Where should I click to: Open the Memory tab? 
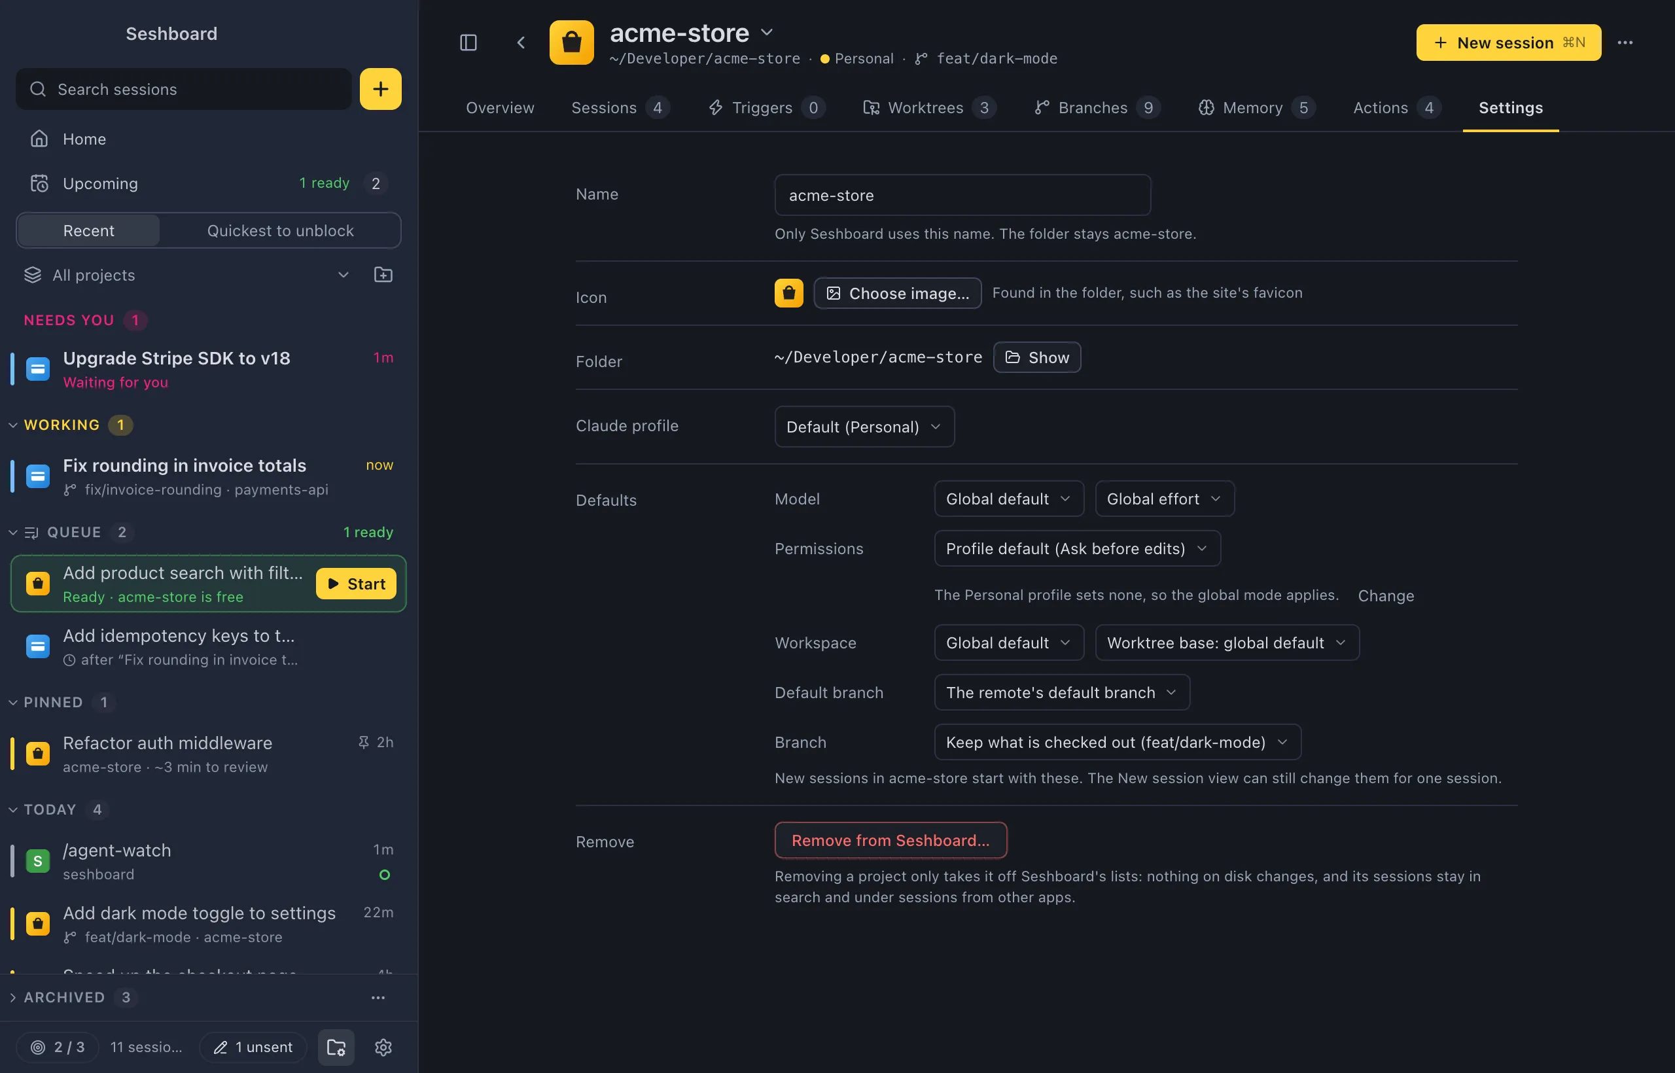(1256, 107)
